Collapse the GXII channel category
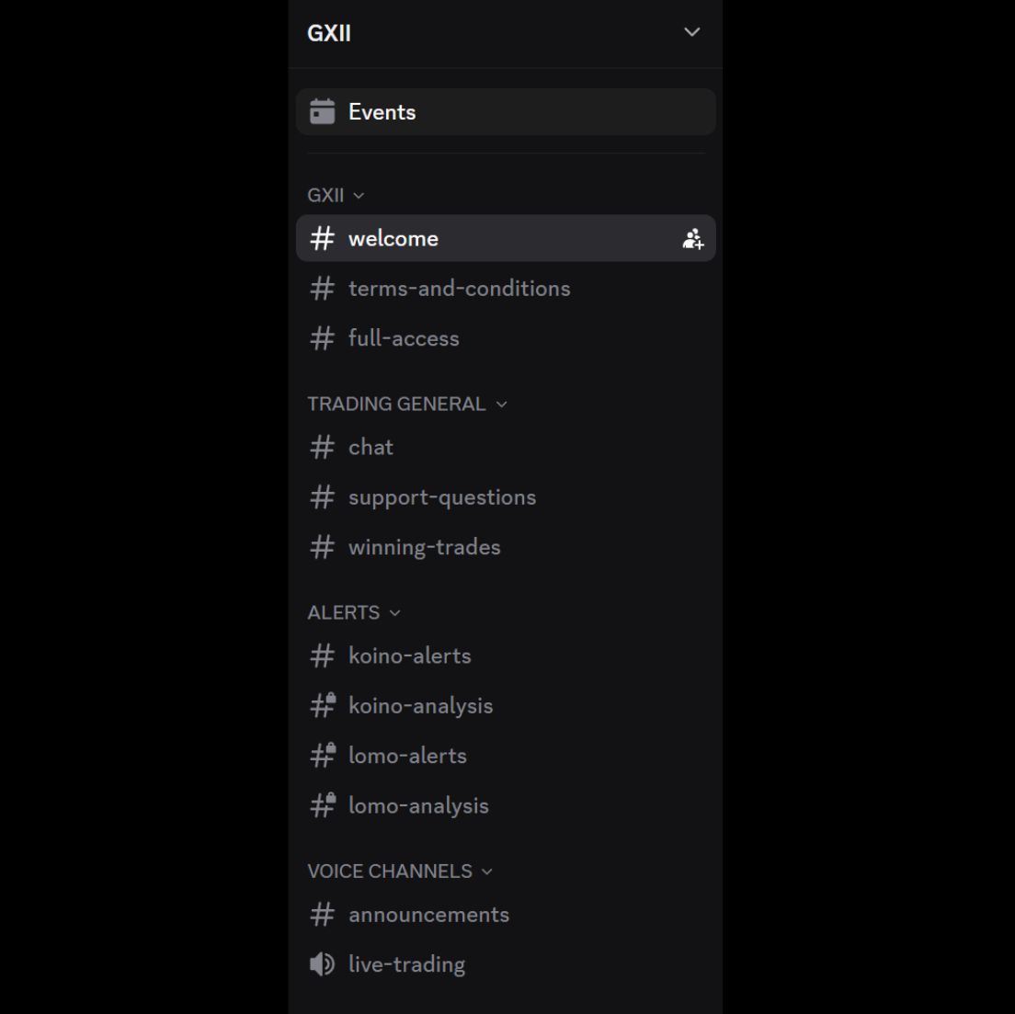Viewport: 1015px width, 1014px height. pos(336,196)
